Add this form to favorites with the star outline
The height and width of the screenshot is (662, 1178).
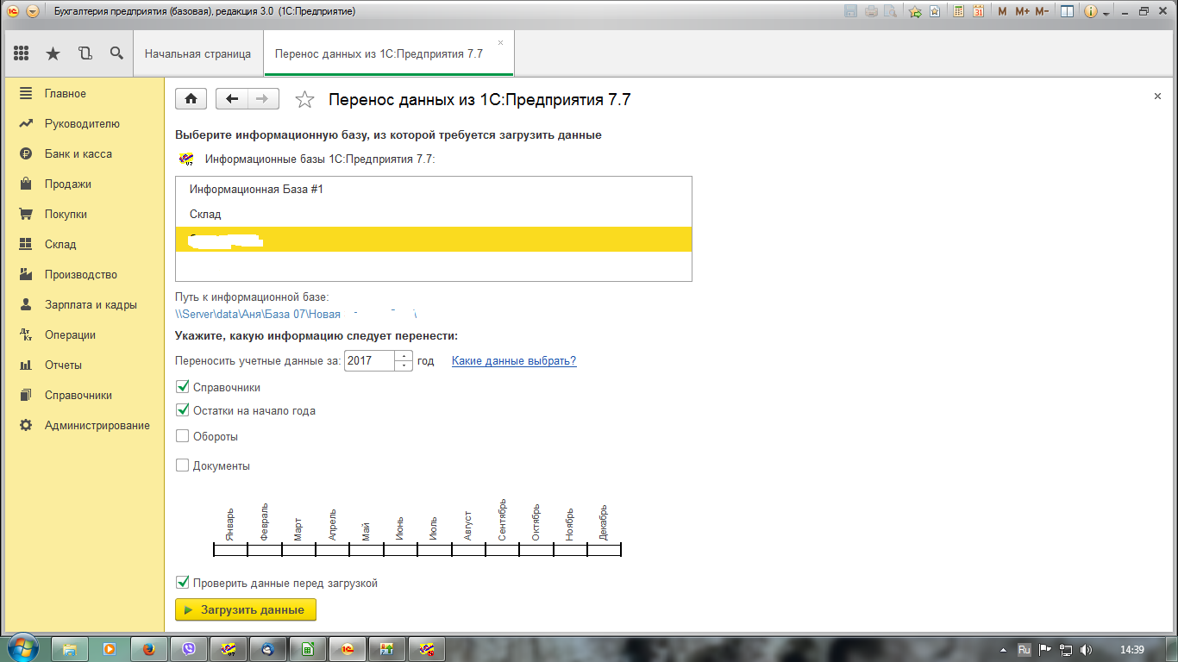click(x=304, y=99)
